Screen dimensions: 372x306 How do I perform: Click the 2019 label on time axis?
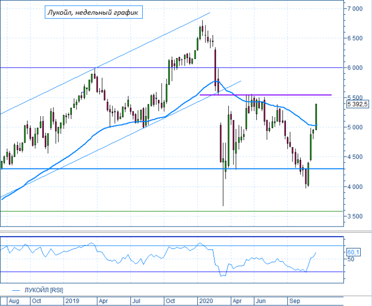point(72,301)
